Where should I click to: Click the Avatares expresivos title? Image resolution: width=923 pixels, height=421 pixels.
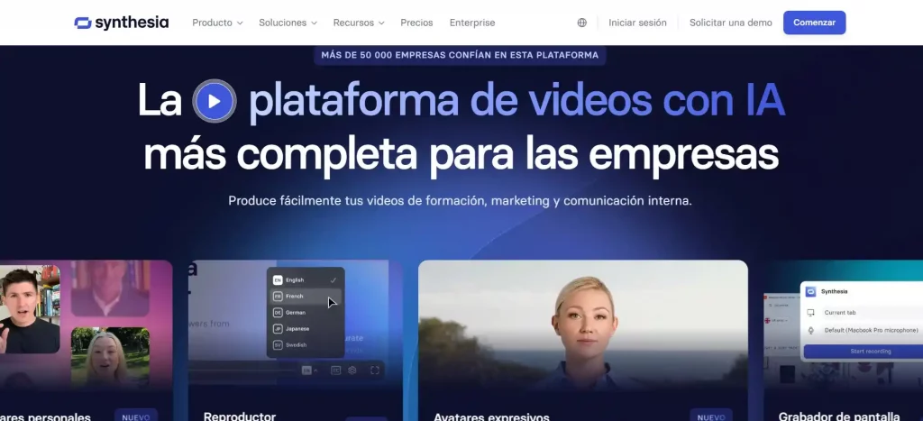491,416
